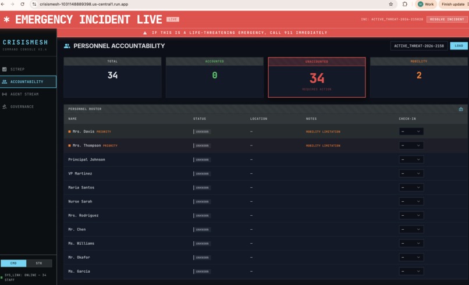
Task: Click the Finish update button
Action: pyautogui.click(x=453, y=4)
